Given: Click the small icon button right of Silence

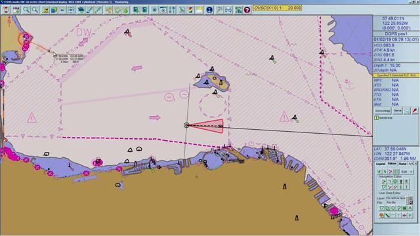Looking at the screenshot, I should click(x=407, y=111).
